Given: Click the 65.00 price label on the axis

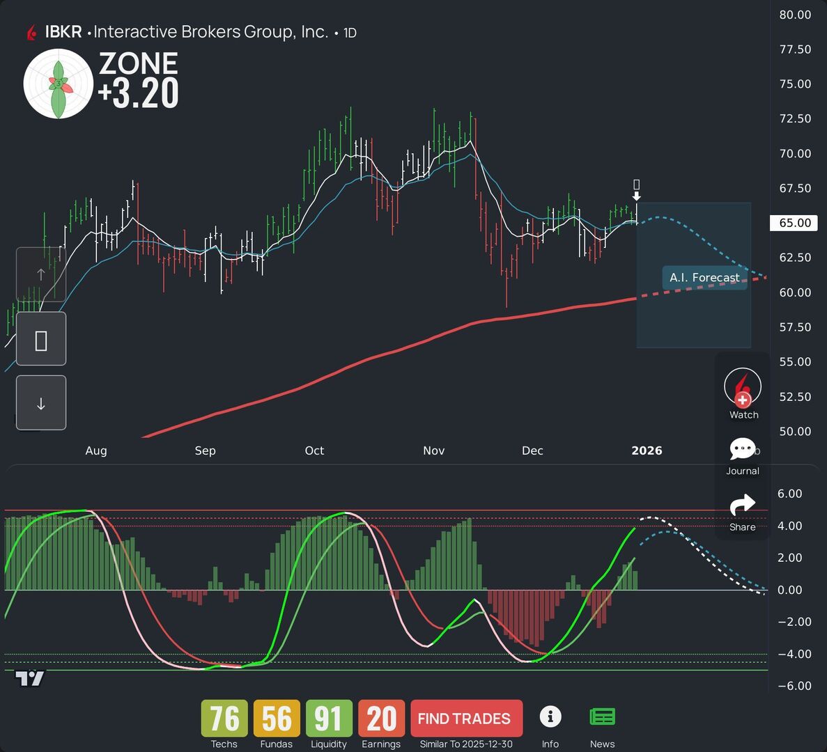Looking at the screenshot, I should pos(794,223).
